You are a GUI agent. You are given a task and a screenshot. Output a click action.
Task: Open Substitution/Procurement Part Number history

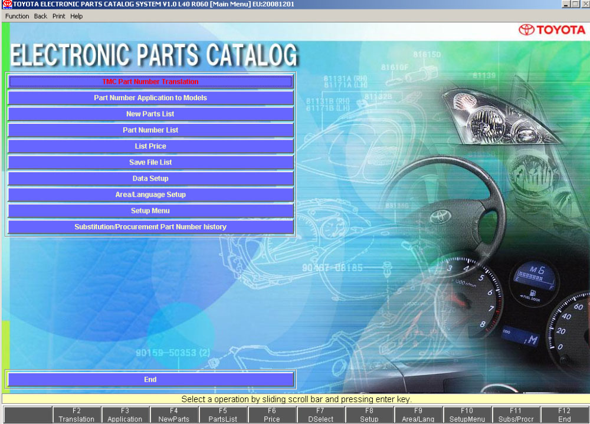[x=150, y=227]
